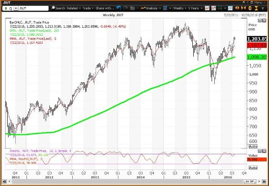The image size is (269, 186).
Task: Click the Auto button on Value axis
Action: coord(253,168)
